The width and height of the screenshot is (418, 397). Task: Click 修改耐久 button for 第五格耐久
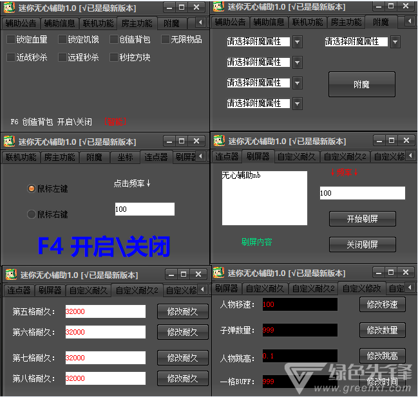tap(183, 311)
